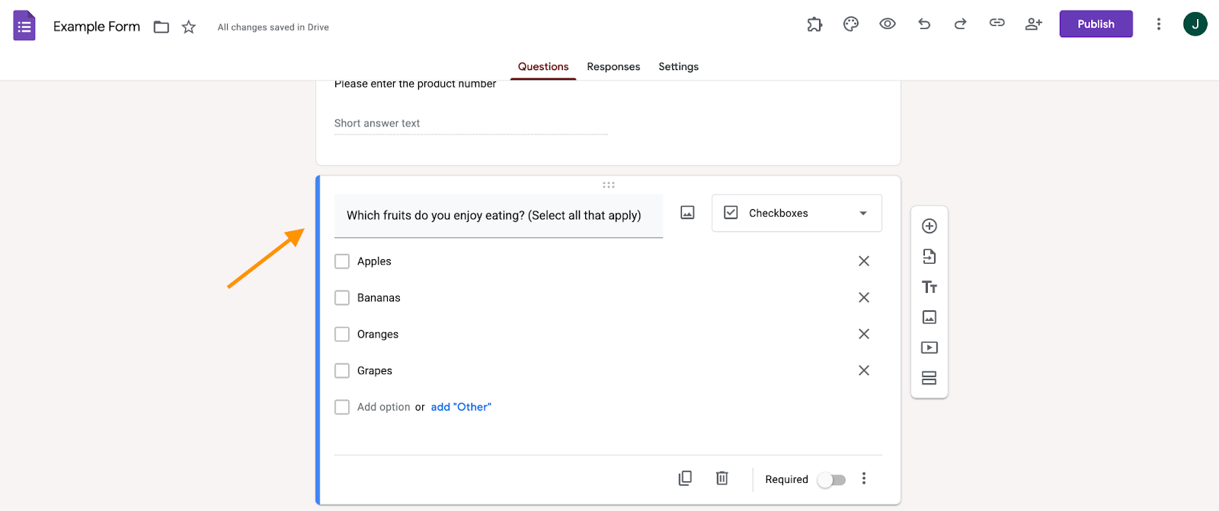
Task: Delete the question with trash icon
Action: [722, 478]
